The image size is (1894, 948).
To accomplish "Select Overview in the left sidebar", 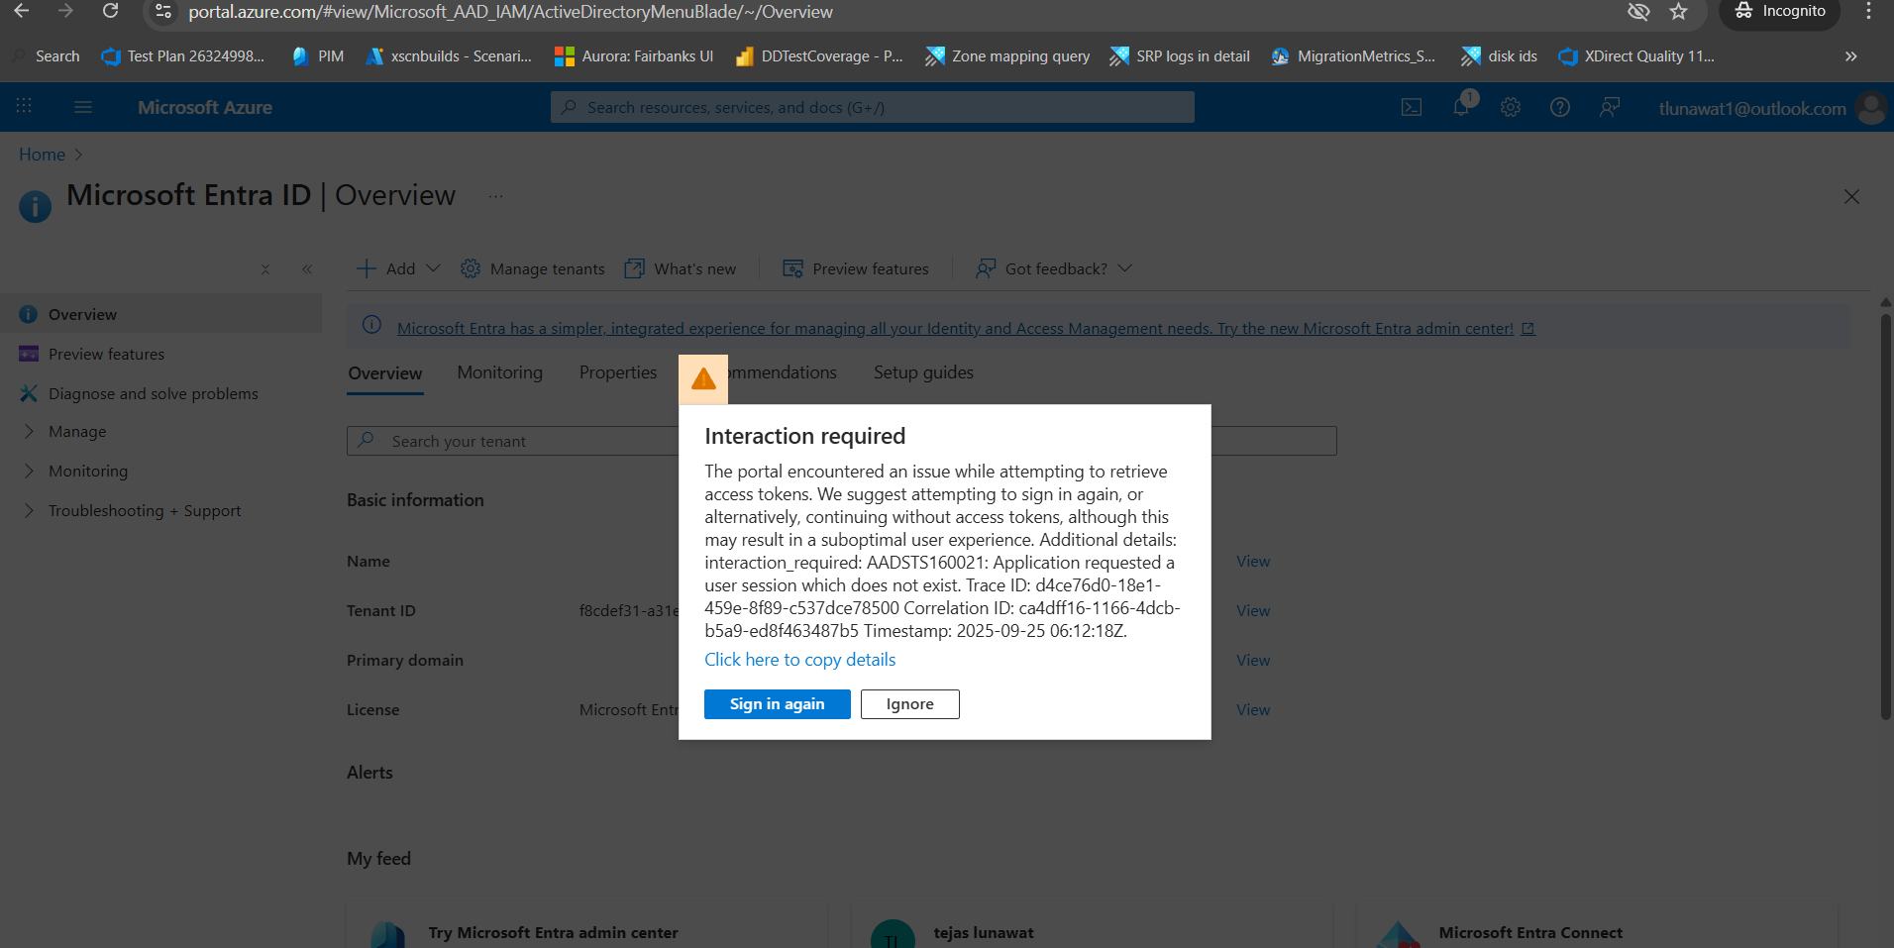I will coord(160,314).
